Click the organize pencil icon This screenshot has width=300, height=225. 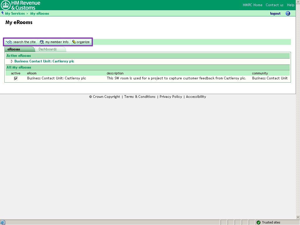point(74,42)
